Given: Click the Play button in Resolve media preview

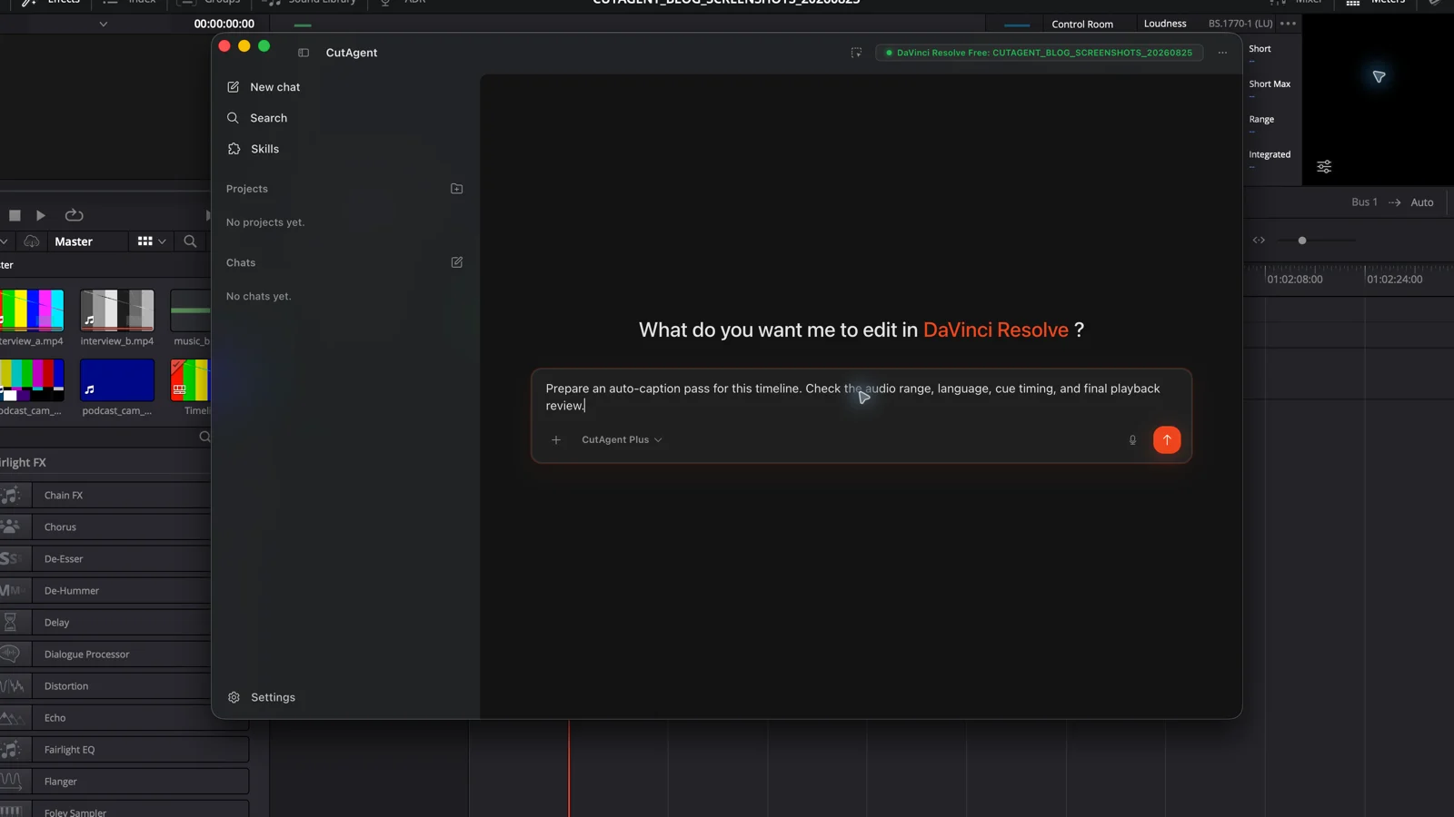Looking at the screenshot, I should 41,215.
